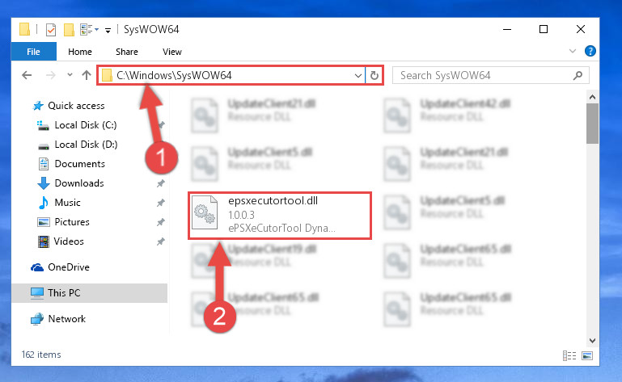Open the File menu
Viewport: 622px width, 382px height.
tap(34, 52)
